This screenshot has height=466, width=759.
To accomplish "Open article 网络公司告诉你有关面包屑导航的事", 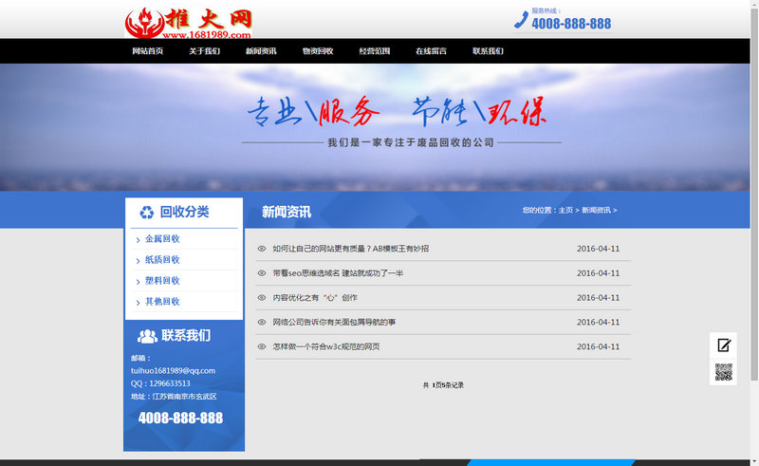I will tap(334, 322).
